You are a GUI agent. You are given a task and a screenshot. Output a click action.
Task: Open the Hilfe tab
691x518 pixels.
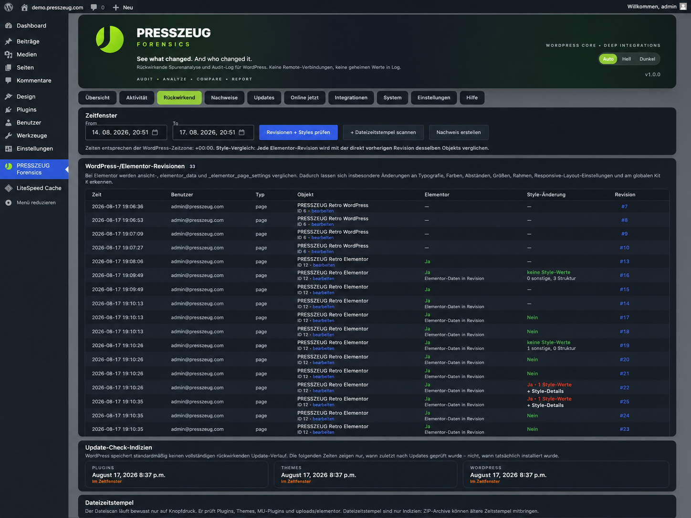coord(472,98)
